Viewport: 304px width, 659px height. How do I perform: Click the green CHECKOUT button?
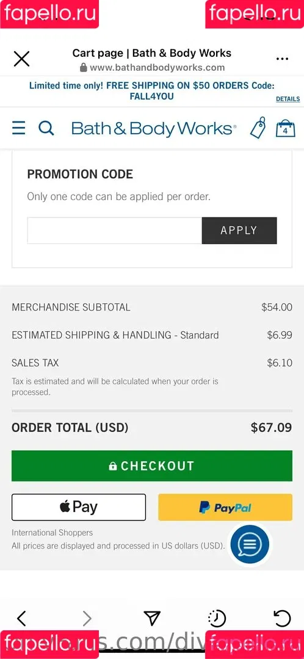coord(152,466)
